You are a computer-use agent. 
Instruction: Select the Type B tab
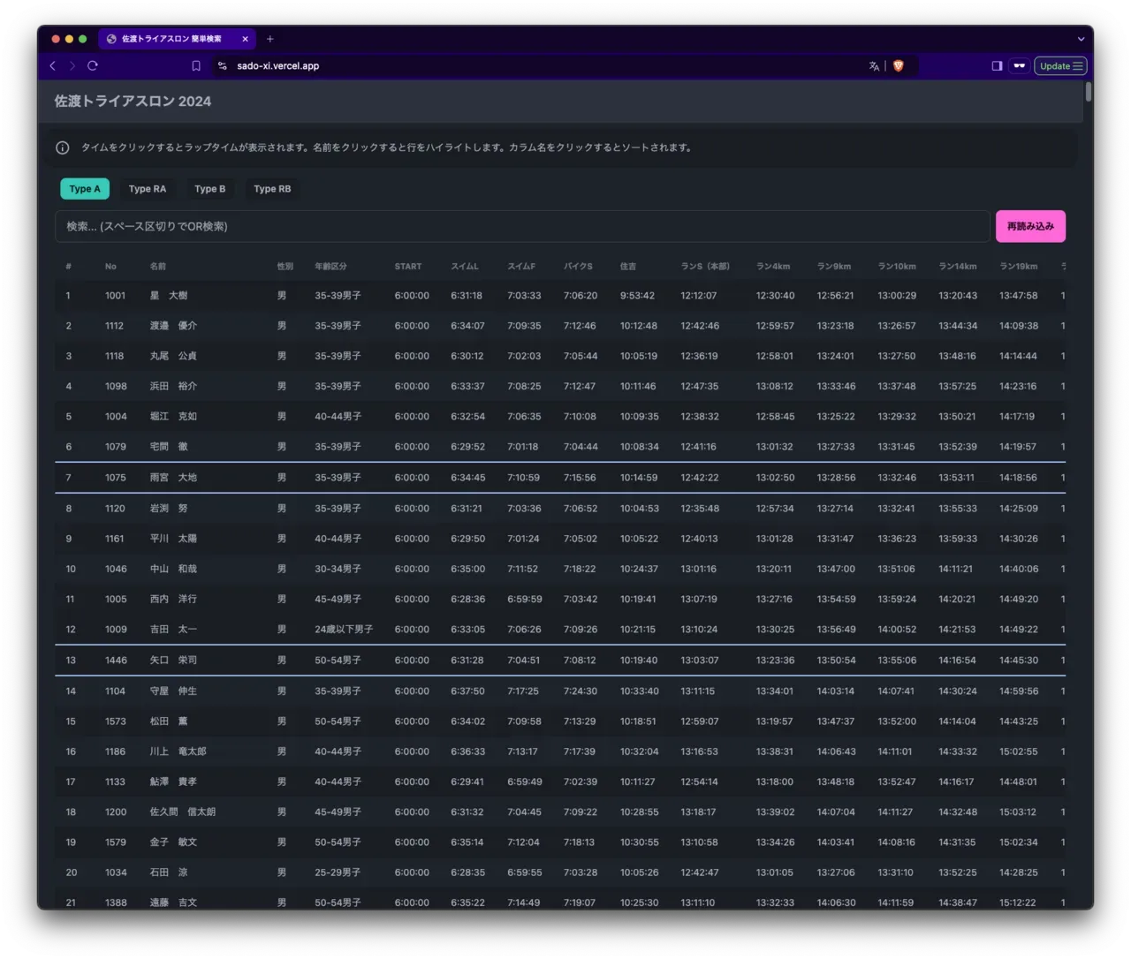click(209, 189)
